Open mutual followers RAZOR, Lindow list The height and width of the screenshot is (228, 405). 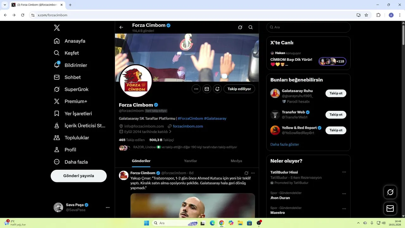click(185, 147)
